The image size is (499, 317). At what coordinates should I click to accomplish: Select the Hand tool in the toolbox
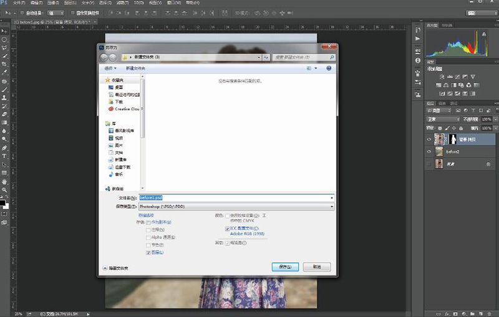4,181
